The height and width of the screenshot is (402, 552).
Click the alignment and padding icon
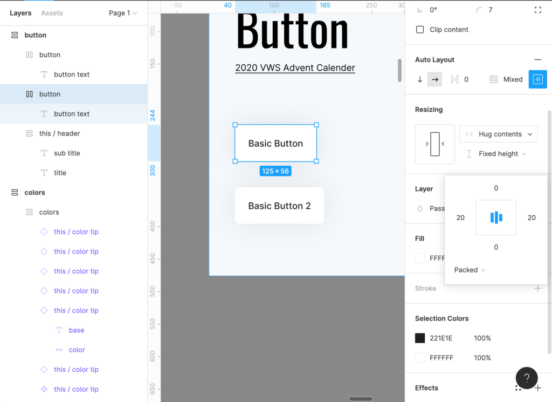[537, 79]
